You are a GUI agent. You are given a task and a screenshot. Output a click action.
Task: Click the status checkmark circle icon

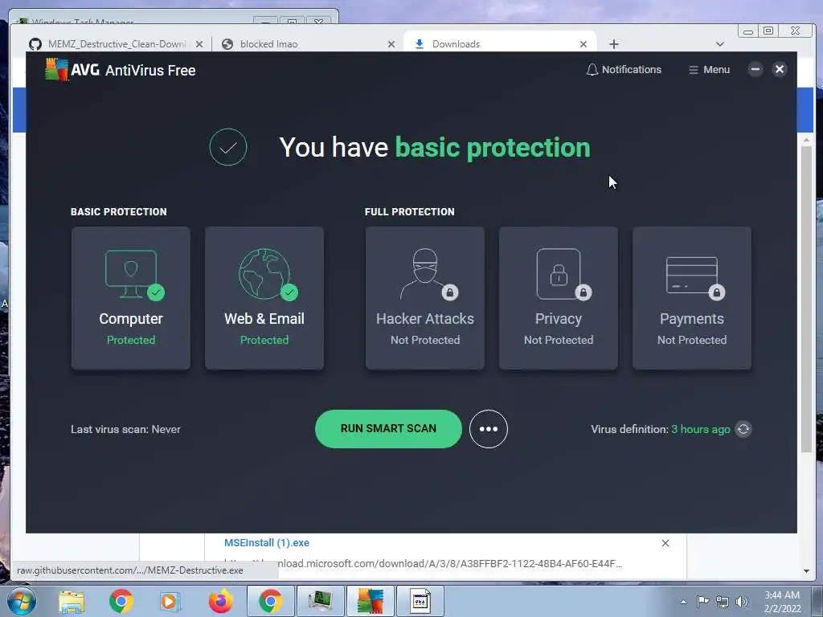click(x=227, y=147)
